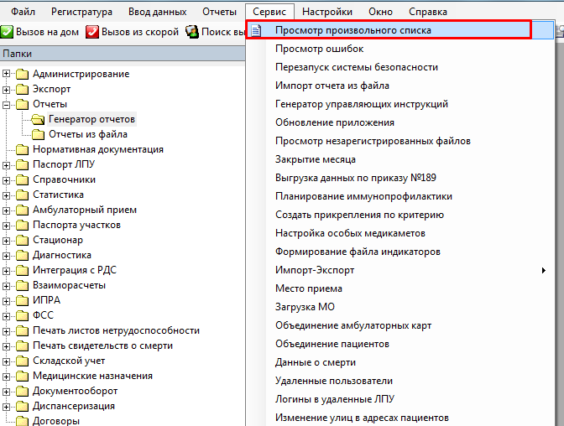The height and width of the screenshot is (426, 564).
Task: Click the green Вызов на дом icon
Action: click(x=7, y=32)
